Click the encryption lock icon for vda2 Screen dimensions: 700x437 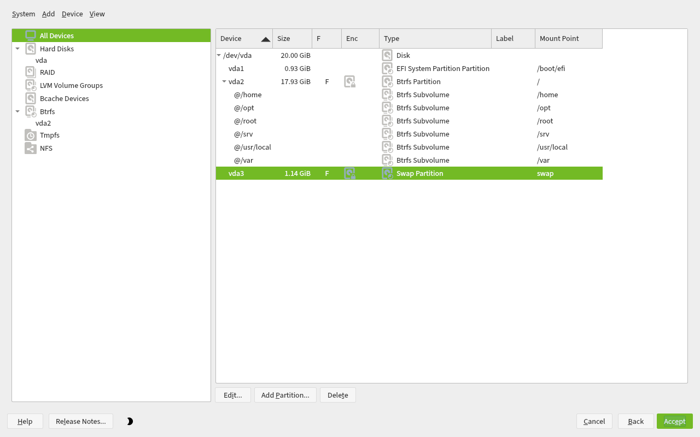pos(349,82)
